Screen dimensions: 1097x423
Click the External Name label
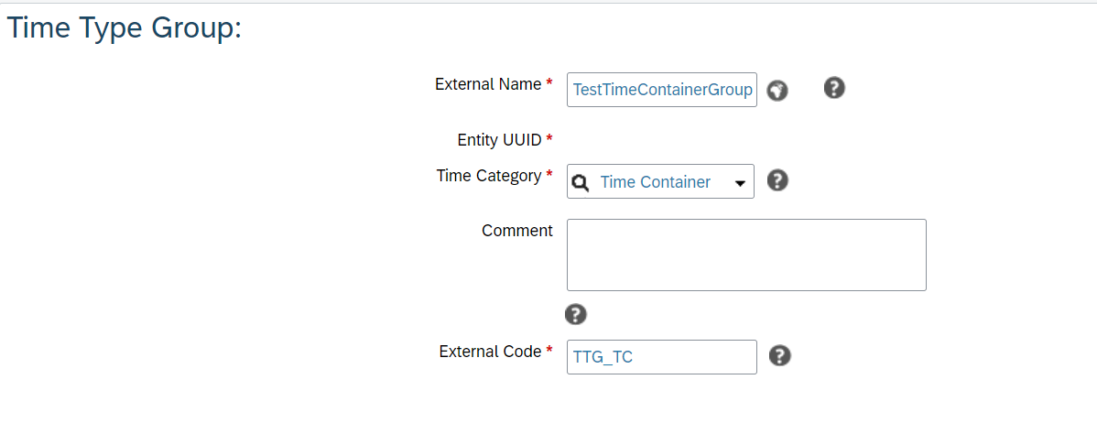488,84
